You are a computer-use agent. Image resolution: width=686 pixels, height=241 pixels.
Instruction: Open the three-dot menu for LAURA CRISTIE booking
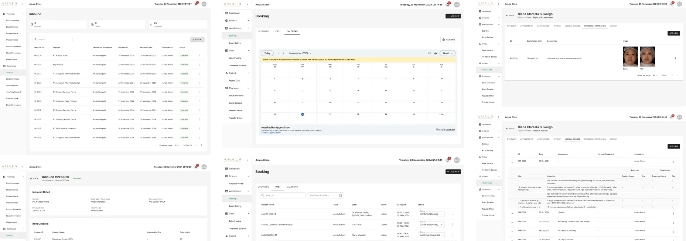[452, 214]
